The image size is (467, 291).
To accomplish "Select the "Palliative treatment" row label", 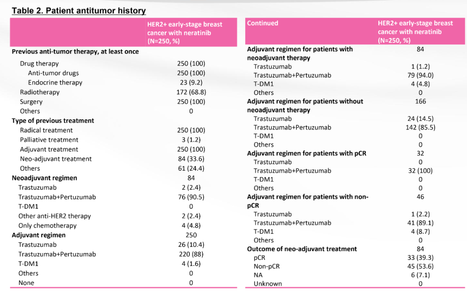I will (x=49, y=139).
